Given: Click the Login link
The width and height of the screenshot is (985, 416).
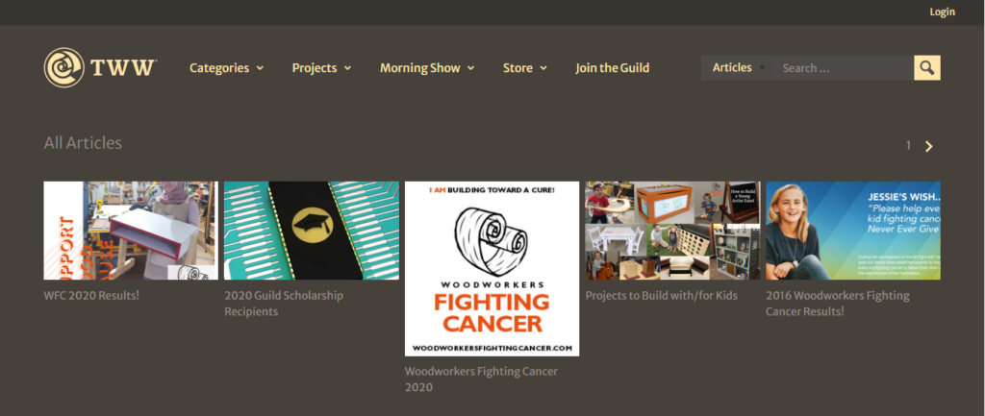Looking at the screenshot, I should 943,12.
